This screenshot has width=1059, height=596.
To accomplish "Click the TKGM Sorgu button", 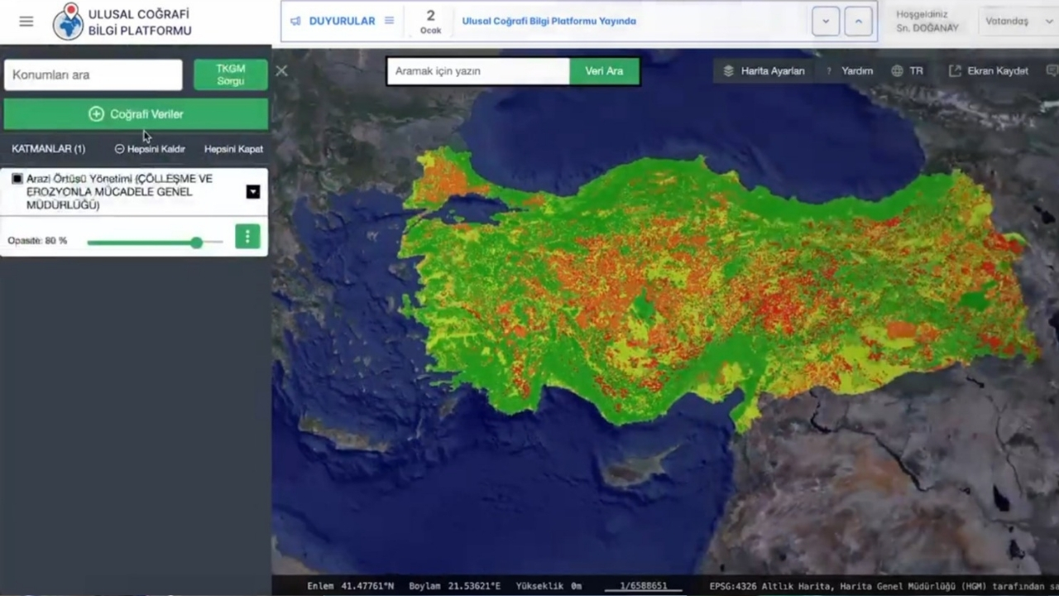I will (x=231, y=74).
